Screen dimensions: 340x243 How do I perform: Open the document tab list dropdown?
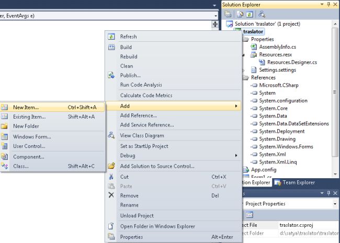214,5
